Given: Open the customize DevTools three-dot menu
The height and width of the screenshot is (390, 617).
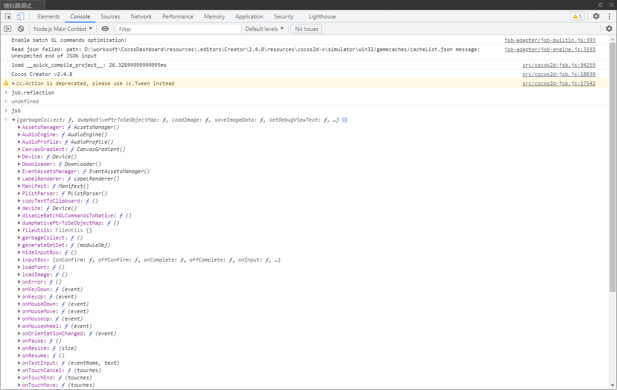Looking at the screenshot, I should pyautogui.click(x=609, y=16).
